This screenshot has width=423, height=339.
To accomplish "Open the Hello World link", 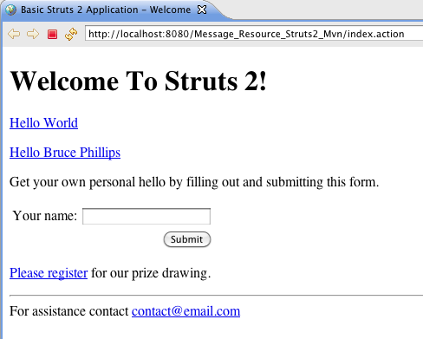I will point(43,123).
